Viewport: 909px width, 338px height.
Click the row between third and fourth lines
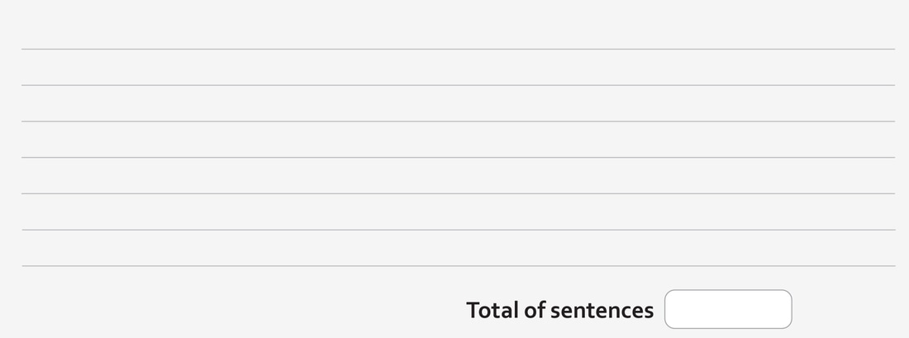click(458, 140)
